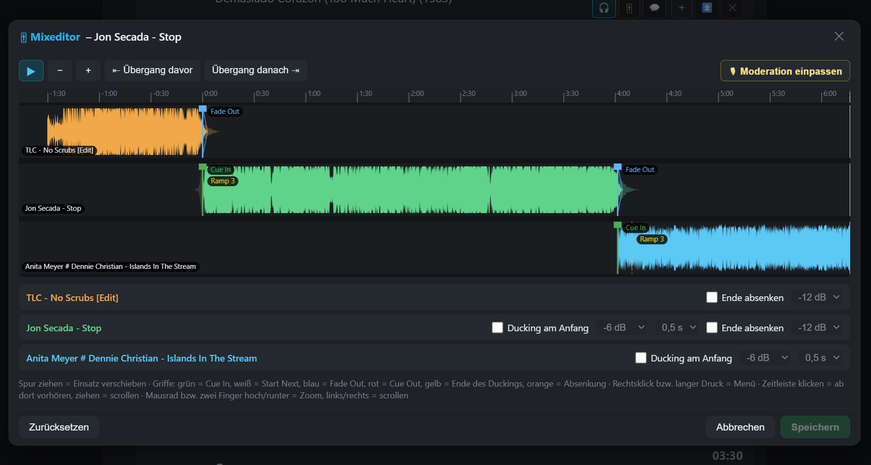Click Abbrechen to cancel
Viewport: 871px width, 465px height.
(x=740, y=427)
